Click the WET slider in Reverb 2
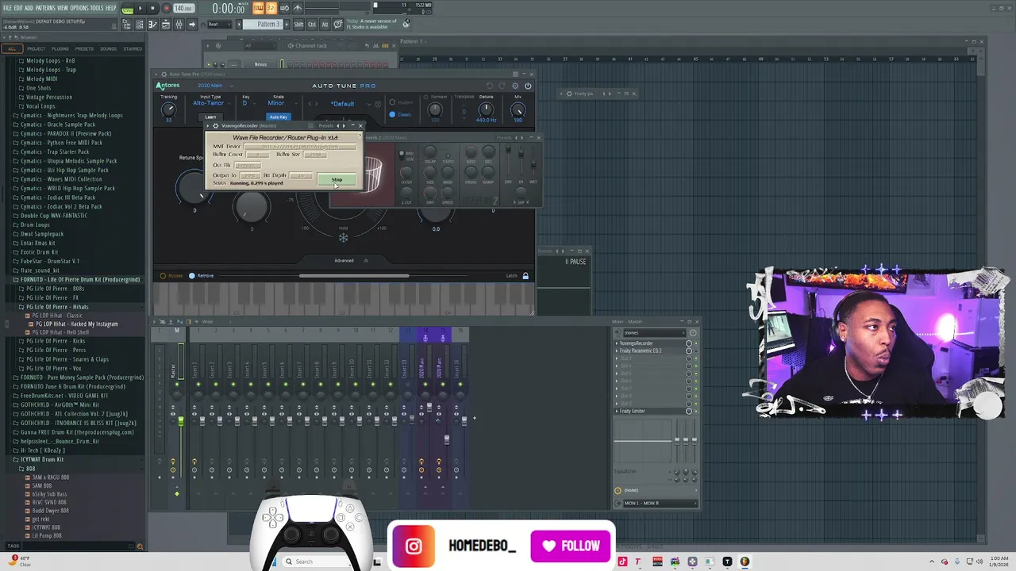This screenshot has height=571, width=1016. pos(533,166)
